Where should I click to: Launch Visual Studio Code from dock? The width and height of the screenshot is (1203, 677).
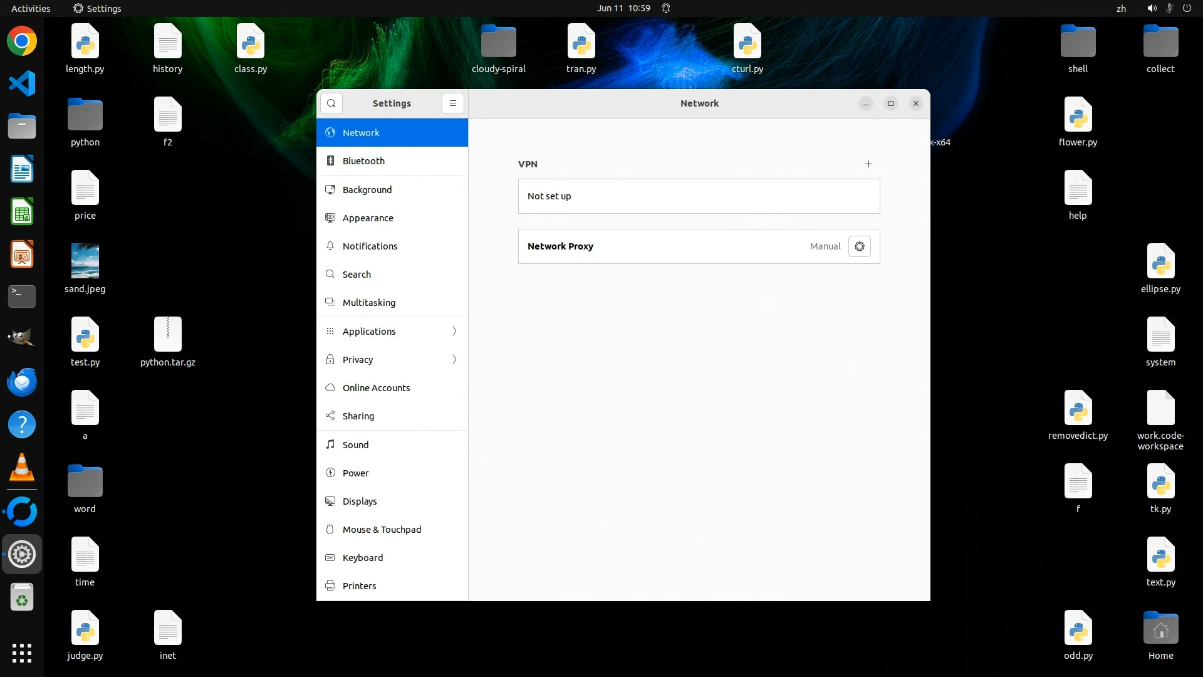pos(22,83)
